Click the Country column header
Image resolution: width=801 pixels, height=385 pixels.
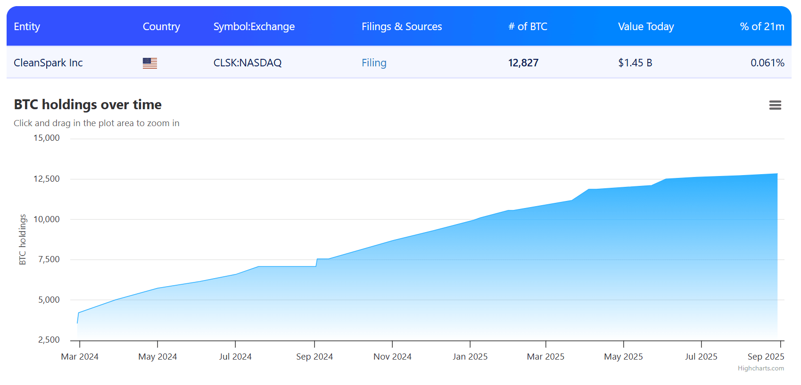coord(161,27)
